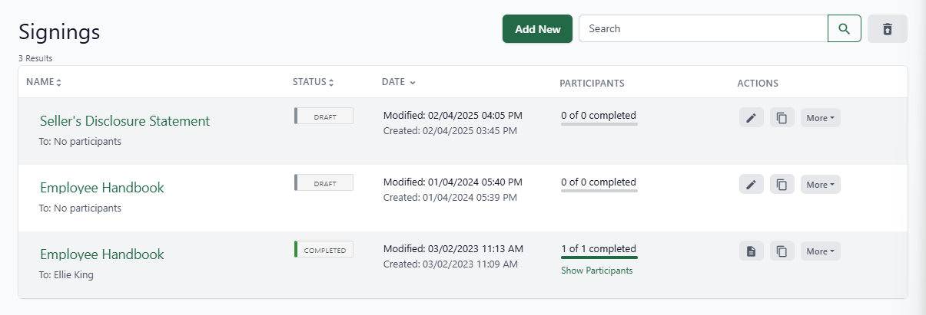Click the 1 of 1 completed progress bar
Screen dimensions: 926x315
click(x=599, y=258)
